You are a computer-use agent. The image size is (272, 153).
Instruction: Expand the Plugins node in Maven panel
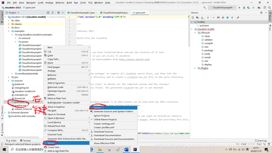pos(195,68)
